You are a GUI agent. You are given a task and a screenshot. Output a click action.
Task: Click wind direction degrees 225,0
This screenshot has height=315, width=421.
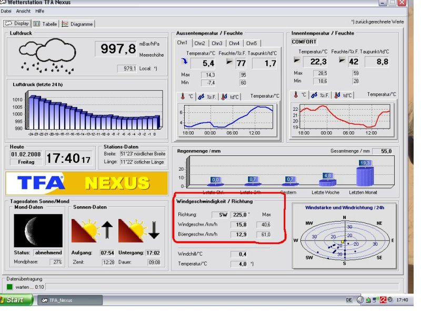pos(239,215)
